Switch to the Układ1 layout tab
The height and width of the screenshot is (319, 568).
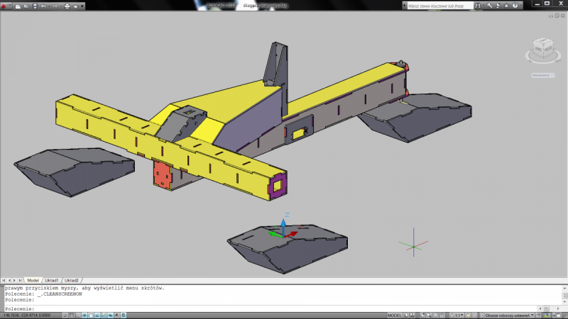(x=52, y=280)
